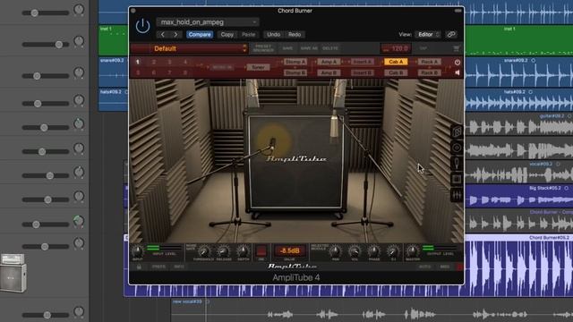Screen dimensions: 573x322
Task: Open the Preset Browser
Action: tap(263, 48)
